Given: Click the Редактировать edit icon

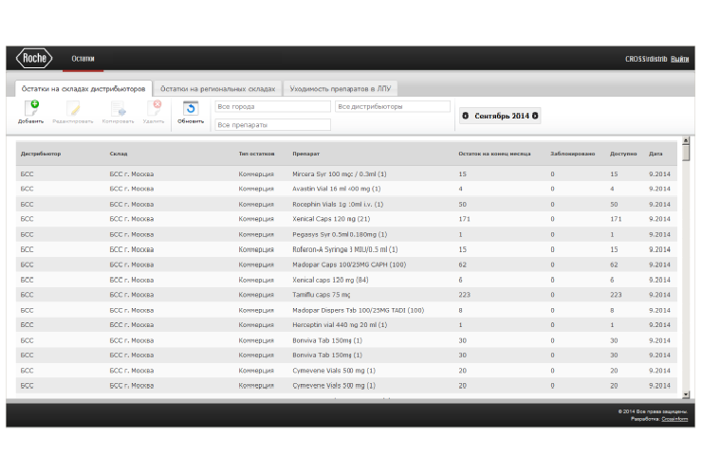Looking at the screenshot, I should click(71, 110).
